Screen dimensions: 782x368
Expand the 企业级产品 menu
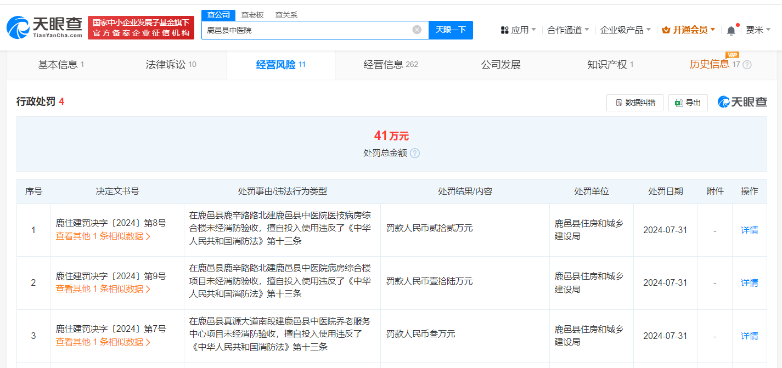625,30
